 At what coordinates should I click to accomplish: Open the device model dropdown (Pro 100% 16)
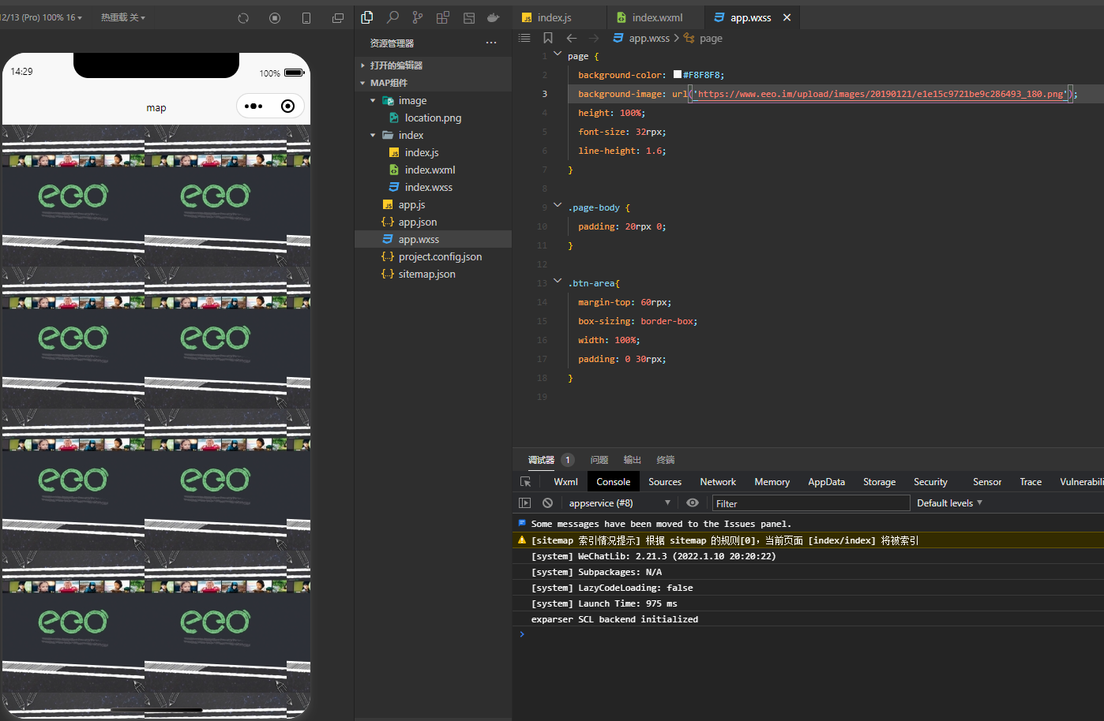pos(42,17)
